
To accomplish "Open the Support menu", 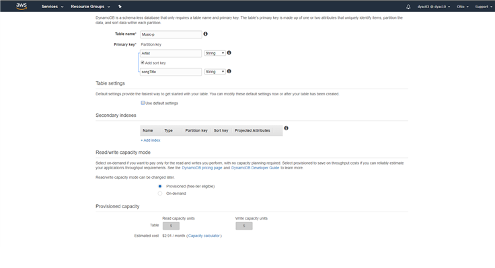I will [x=484, y=7].
